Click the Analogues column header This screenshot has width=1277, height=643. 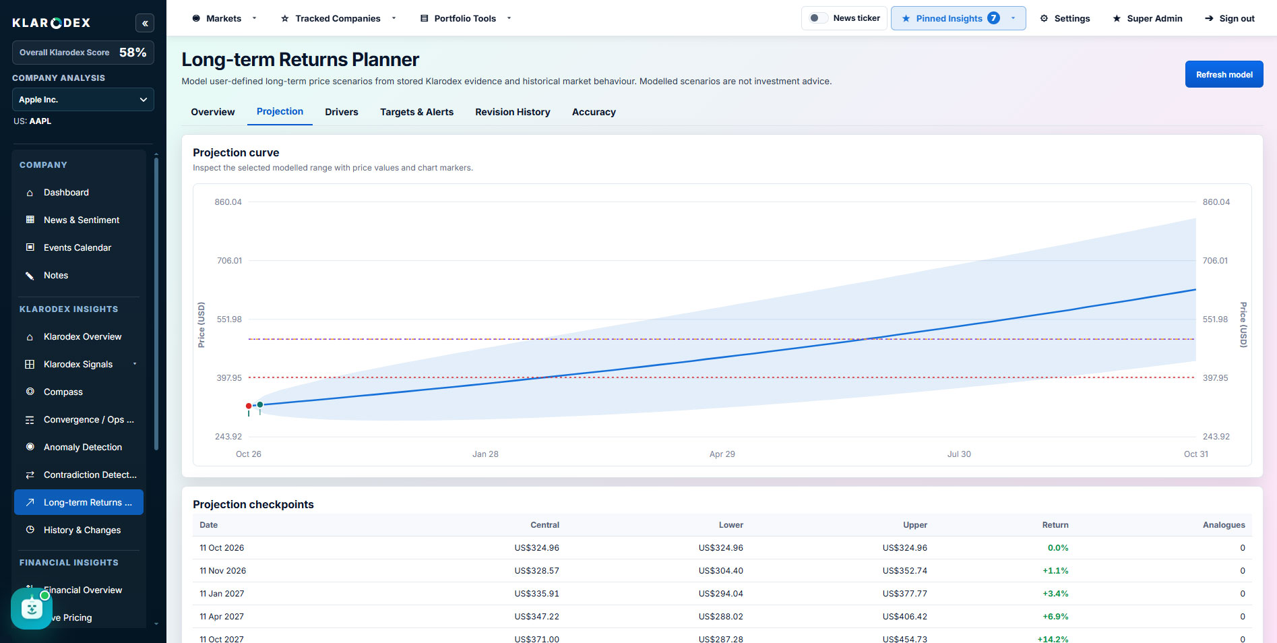[x=1224, y=525]
